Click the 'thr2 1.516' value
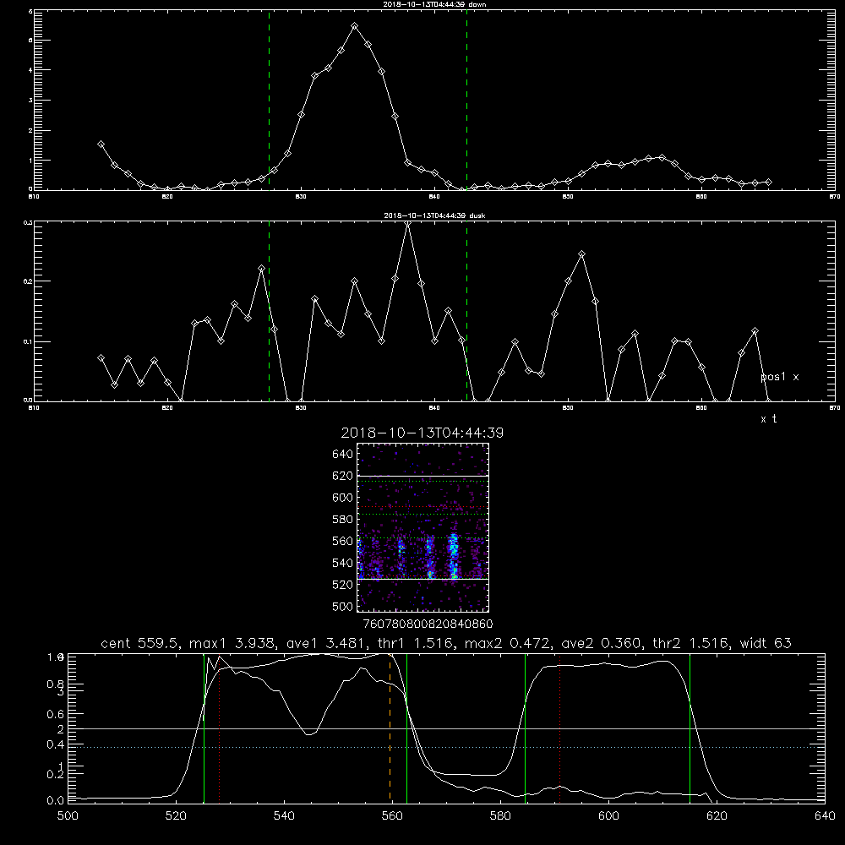The image size is (845, 845). (x=693, y=643)
